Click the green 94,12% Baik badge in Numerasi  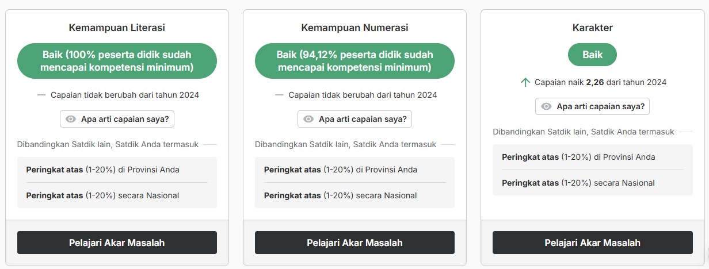pyautogui.click(x=354, y=61)
